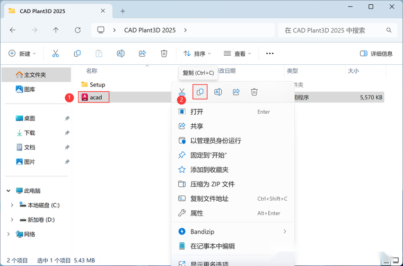Click the chevron after CAD Plant3D 2025 in the address bar
The width and height of the screenshot is (403, 266).
[185, 30]
